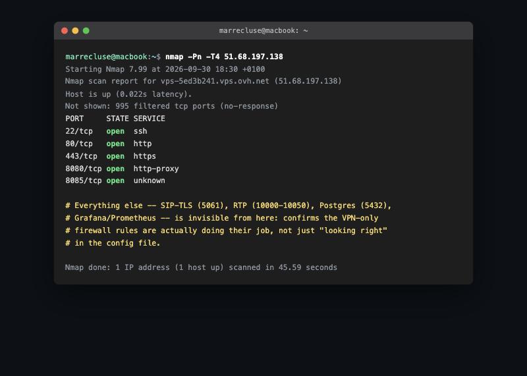Image resolution: width=527 pixels, height=376 pixels.
Task: Click the 'SERVICE' column header
Action: click(150, 119)
